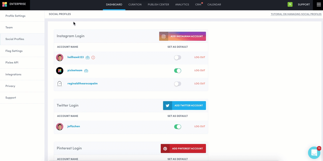
Task: Click the briefcase icon next to hellhawk123
Action: [x=88, y=58]
